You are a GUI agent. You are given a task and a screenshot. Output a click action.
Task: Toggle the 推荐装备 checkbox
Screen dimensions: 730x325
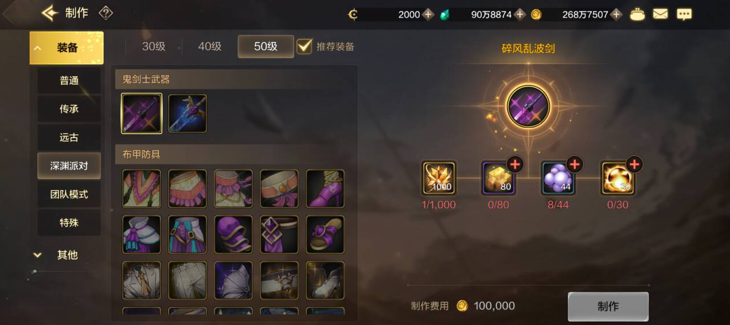305,46
